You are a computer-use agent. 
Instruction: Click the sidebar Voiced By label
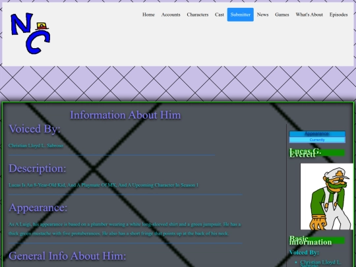(x=304, y=252)
